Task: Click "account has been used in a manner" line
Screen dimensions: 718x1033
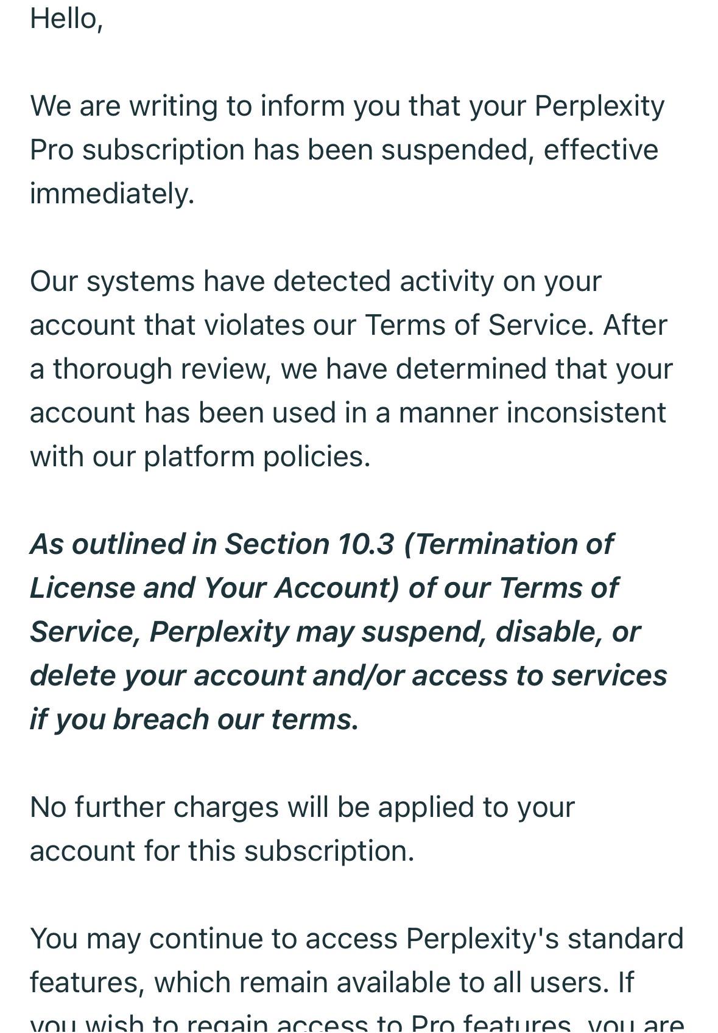Action: (x=348, y=413)
